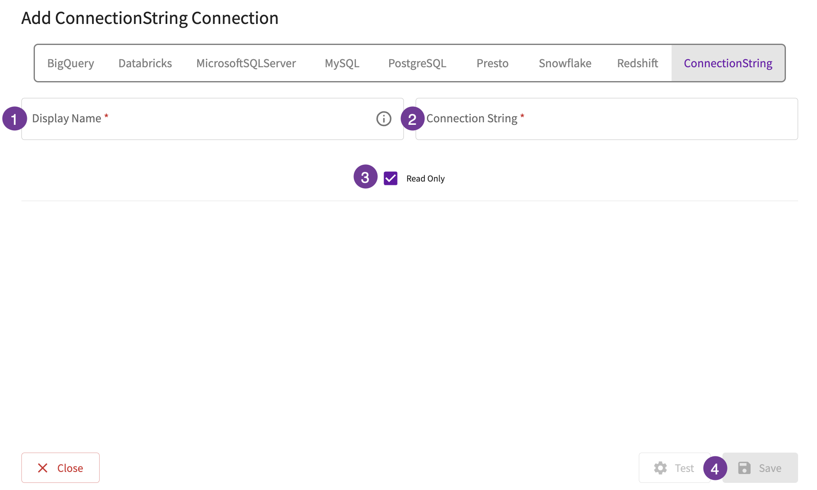Switch to the Databricks tab
The height and width of the screenshot is (490, 817).
(145, 63)
